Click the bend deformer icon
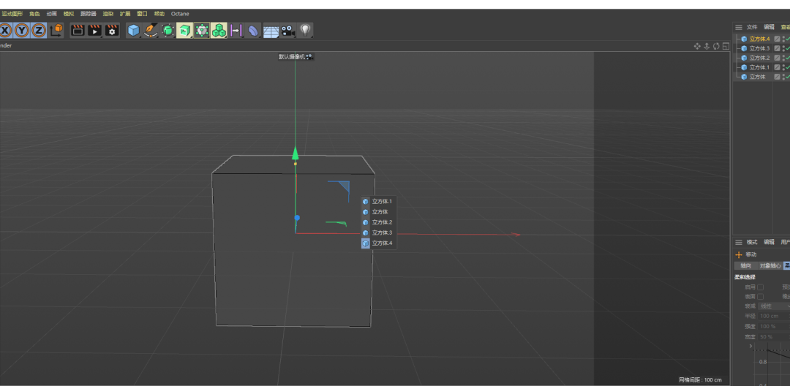The image size is (790, 386). click(253, 31)
